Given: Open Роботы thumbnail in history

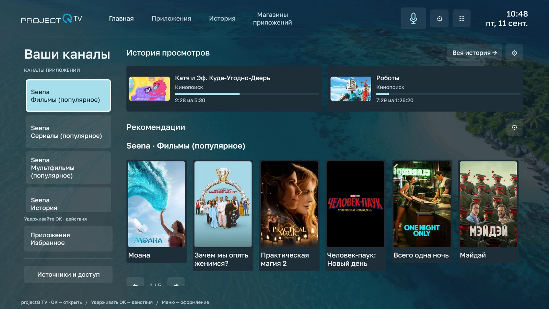Looking at the screenshot, I should tap(351, 89).
